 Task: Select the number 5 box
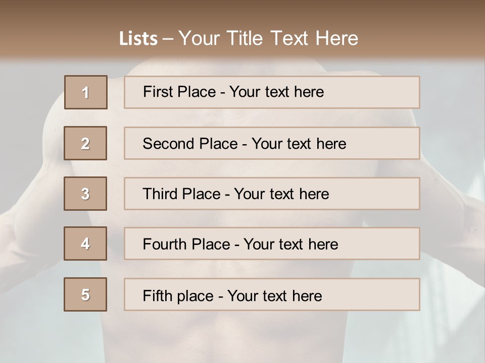point(86,294)
